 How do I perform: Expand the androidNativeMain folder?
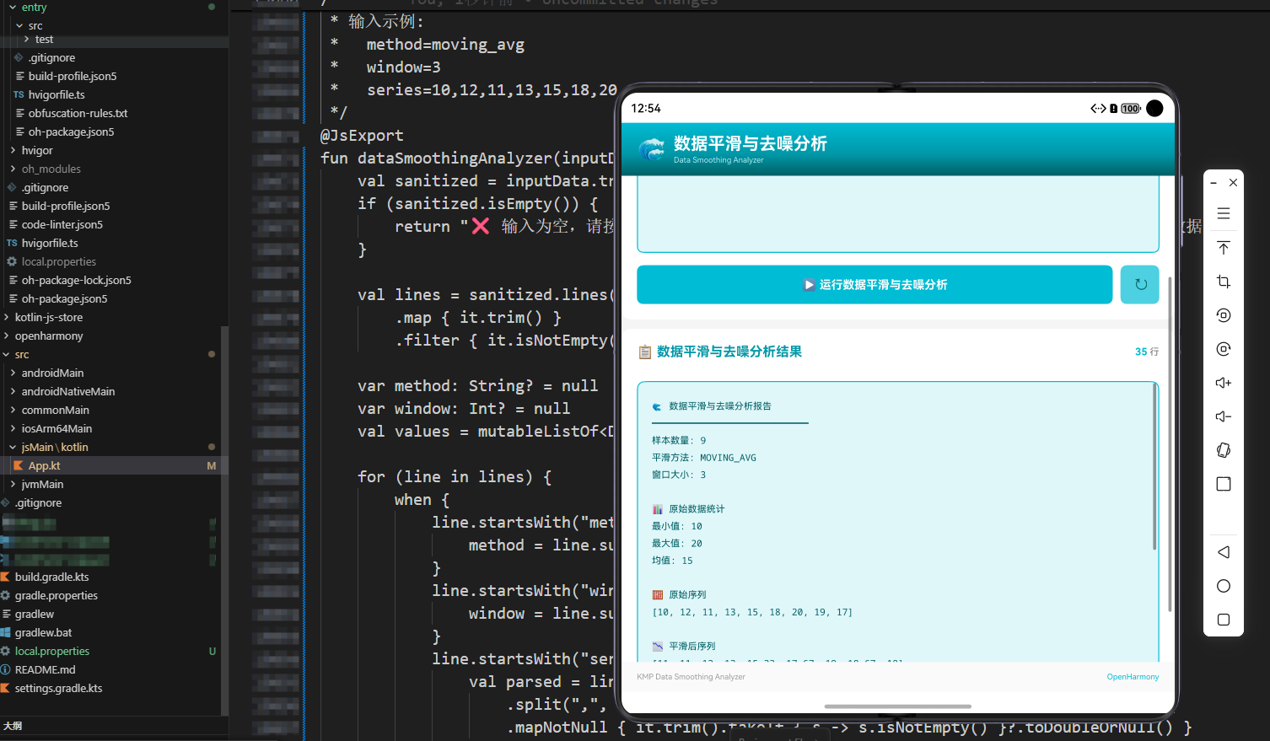[13, 391]
